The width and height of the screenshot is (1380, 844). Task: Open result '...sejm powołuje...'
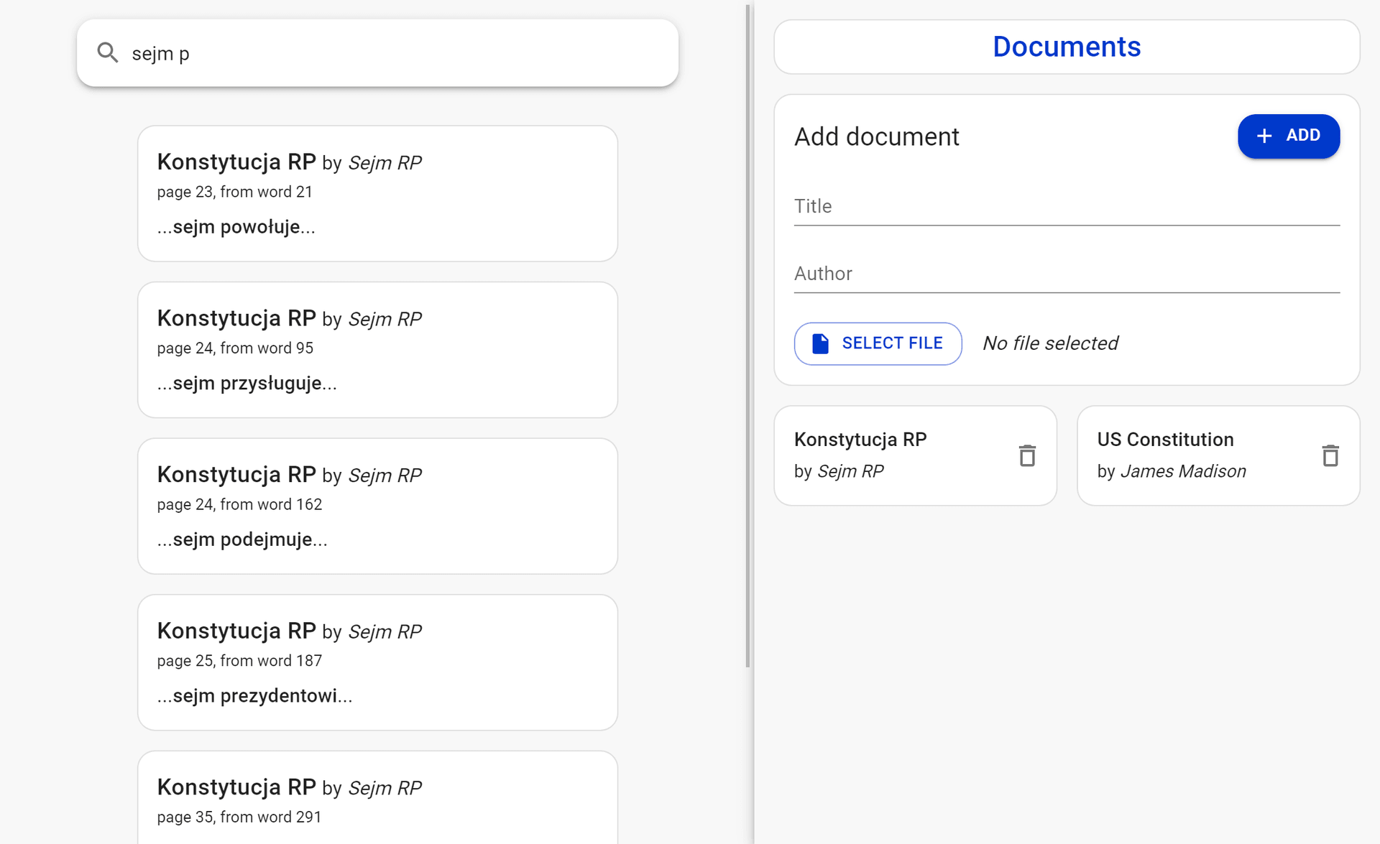377,193
